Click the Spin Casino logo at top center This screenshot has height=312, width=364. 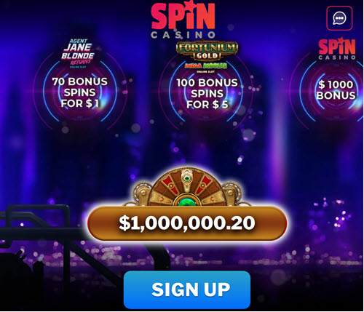click(183, 20)
